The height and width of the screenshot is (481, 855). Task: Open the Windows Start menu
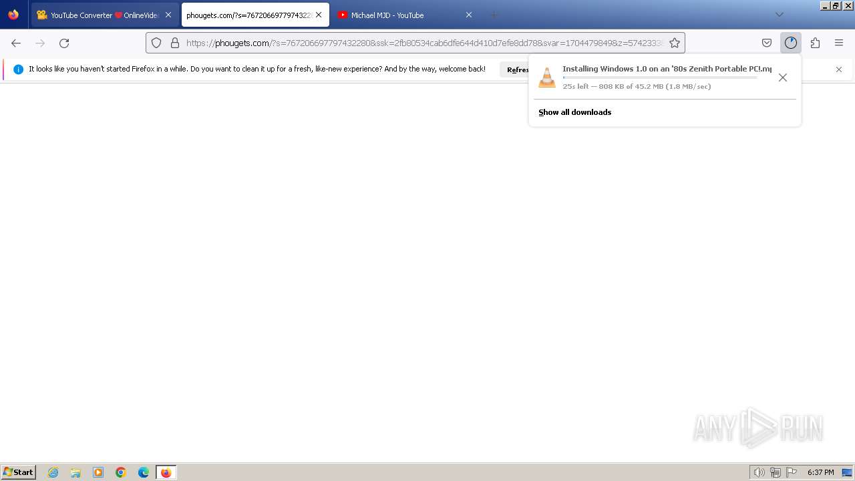tap(19, 472)
